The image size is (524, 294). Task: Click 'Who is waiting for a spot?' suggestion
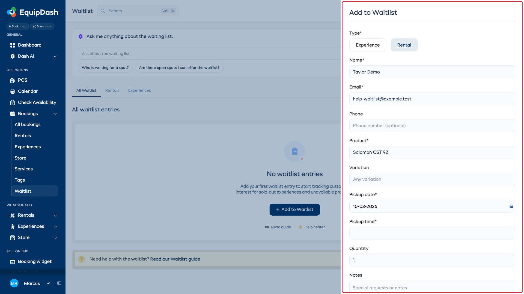pyautogui.click(x=105, y=68)
